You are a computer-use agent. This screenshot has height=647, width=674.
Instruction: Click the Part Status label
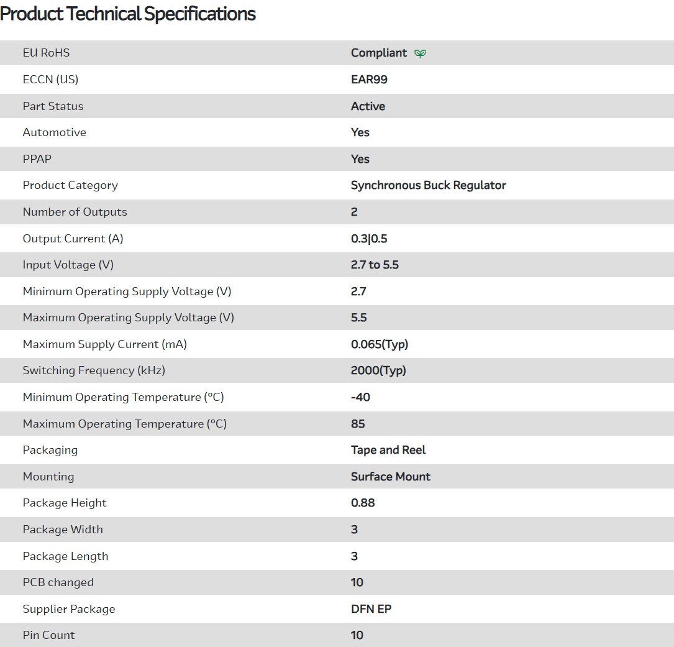pyautogui.click(x=53, y=106)
